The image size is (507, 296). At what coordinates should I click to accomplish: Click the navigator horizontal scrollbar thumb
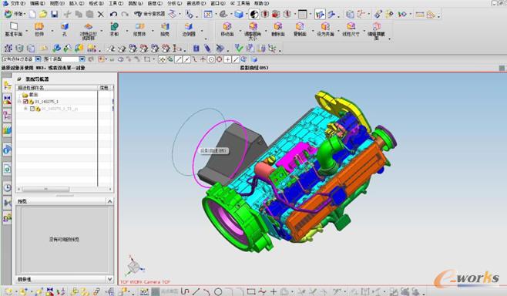point(45,189)
